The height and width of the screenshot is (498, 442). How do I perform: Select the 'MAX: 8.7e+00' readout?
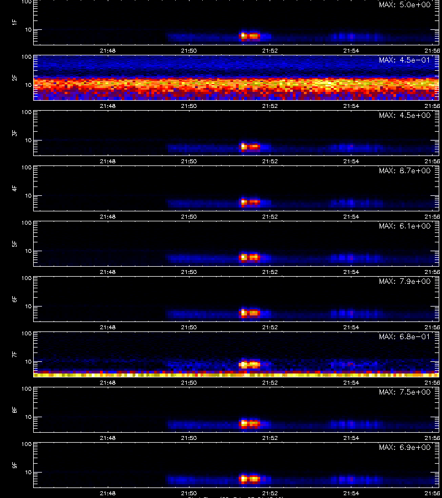[x=404, y=170]
